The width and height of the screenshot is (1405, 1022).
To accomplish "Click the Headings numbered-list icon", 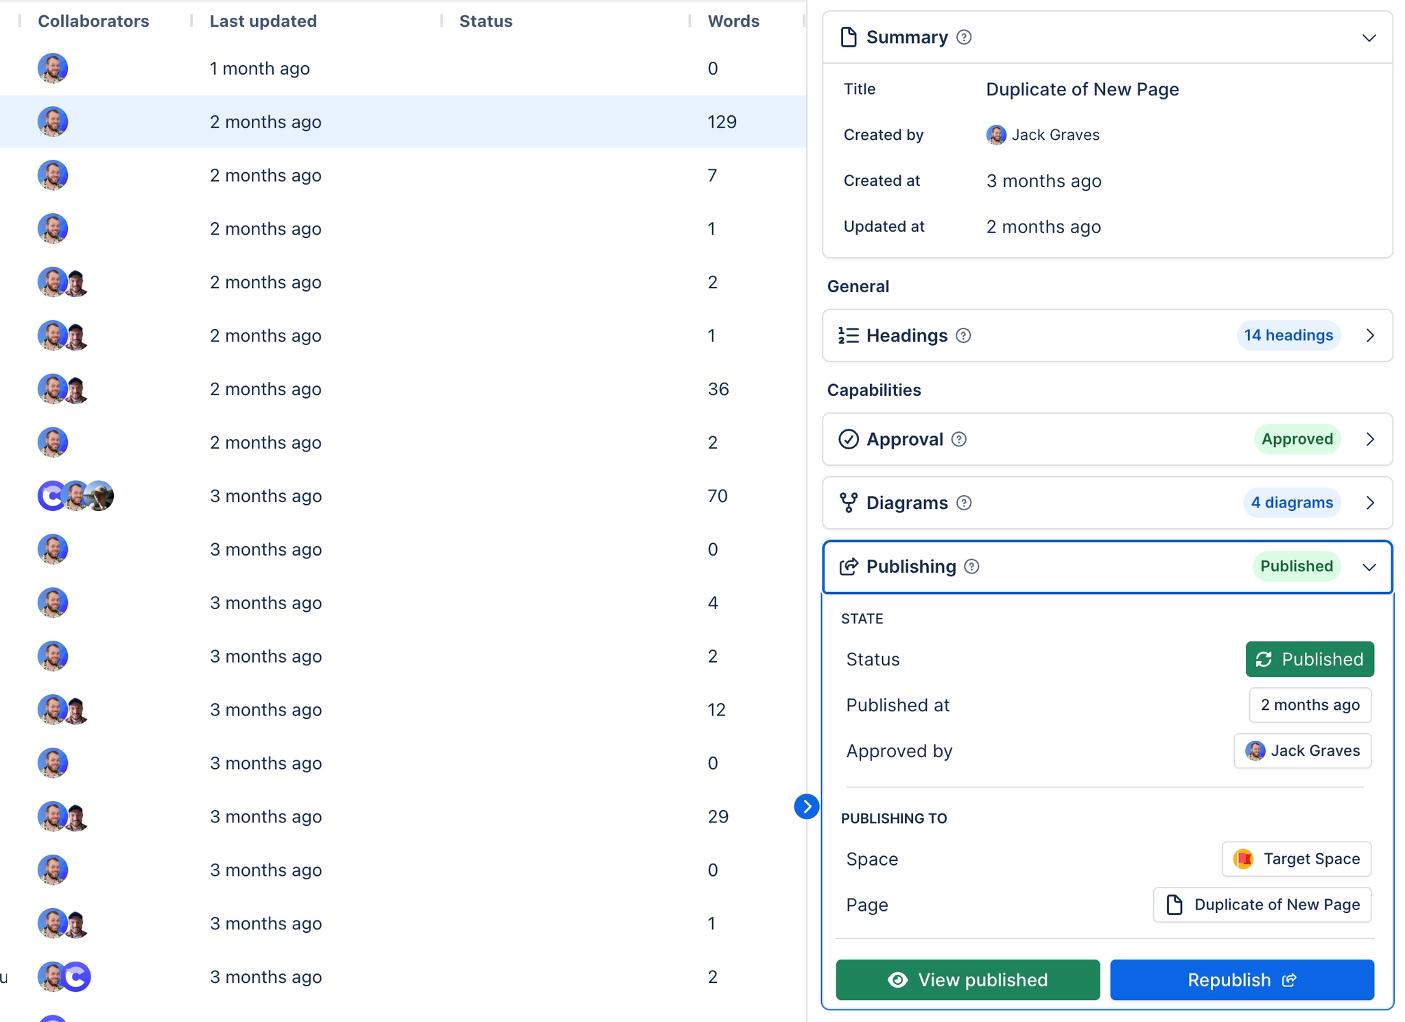I will 849,335.
